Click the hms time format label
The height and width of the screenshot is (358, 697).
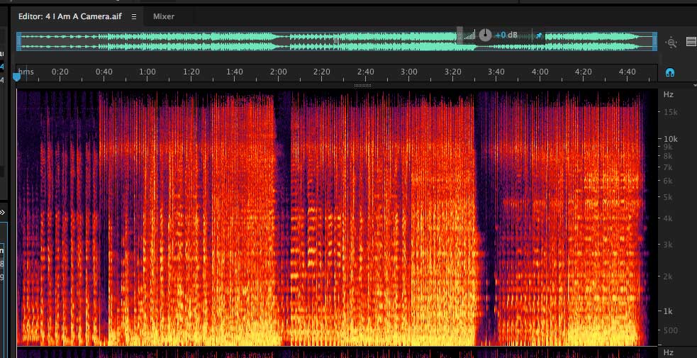coord(26,72)
